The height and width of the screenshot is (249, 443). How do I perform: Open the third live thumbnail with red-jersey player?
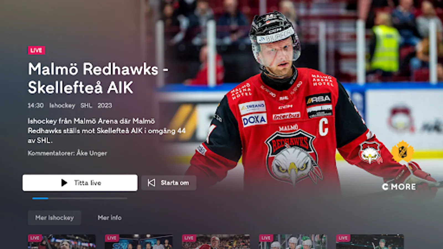[x=216, y=242]
